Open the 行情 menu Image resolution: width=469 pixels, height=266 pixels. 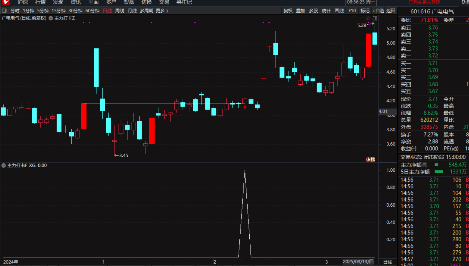(x=40, y=2)
